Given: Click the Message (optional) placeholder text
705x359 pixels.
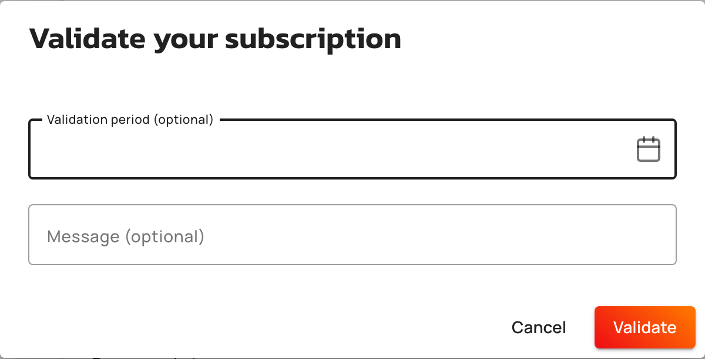Looking at the screenshot, I should click(126, 236).
